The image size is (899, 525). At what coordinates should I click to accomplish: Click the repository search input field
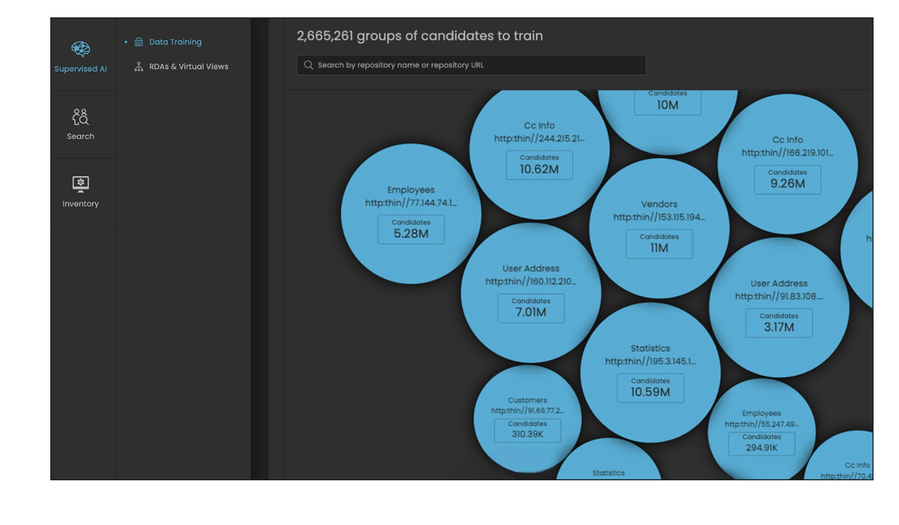coord(471,65)
